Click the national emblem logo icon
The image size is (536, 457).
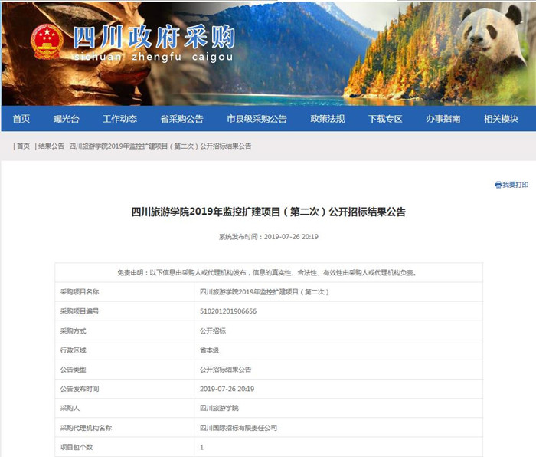(x=47, y=41)
